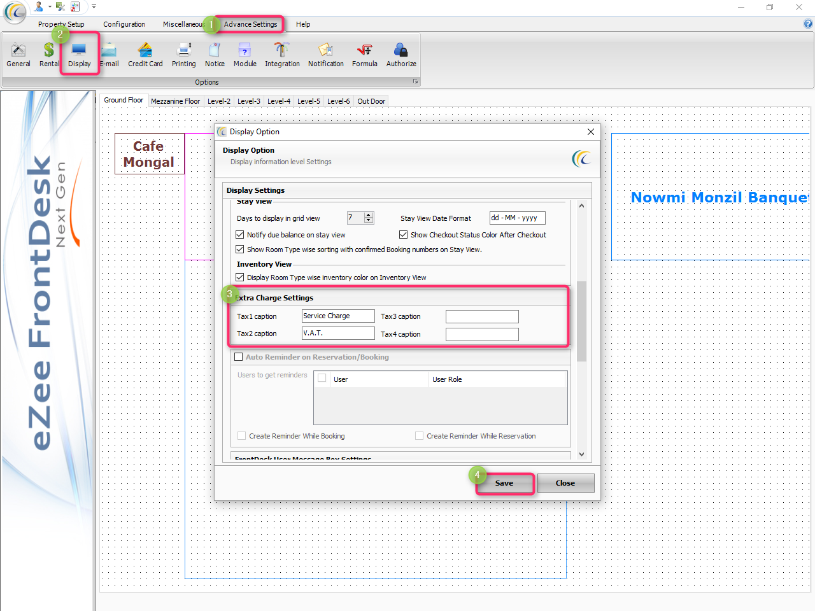
Task: Switch to the Ground Floor tab
Action: coord(124,101)
